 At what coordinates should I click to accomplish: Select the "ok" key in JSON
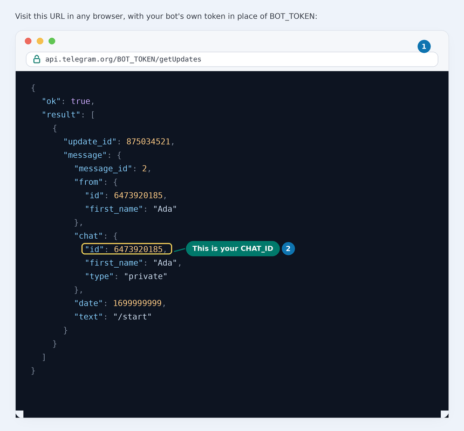pos(51,101)
